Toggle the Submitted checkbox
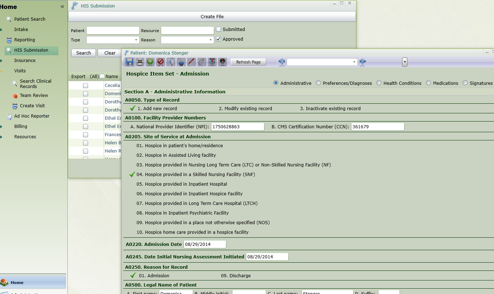The image size is (494, 294). pos(218,29)
